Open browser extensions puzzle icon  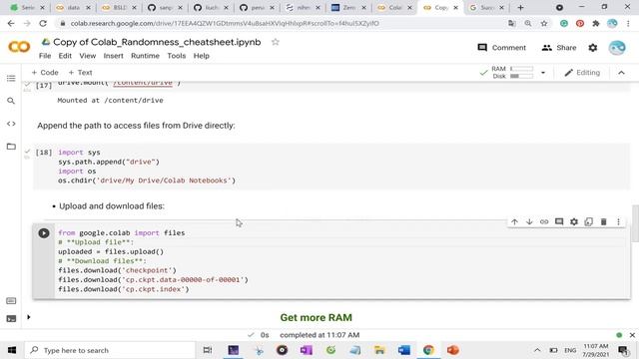tap(596, 24)
